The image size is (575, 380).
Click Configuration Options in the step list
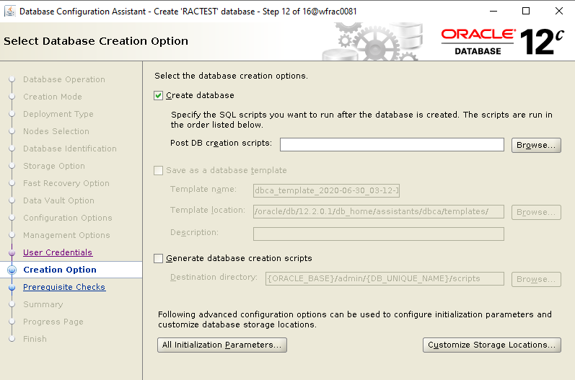click(x=68, y=218)
